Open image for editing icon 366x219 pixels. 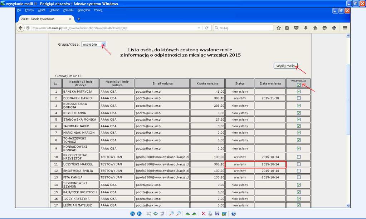(224, 213)
